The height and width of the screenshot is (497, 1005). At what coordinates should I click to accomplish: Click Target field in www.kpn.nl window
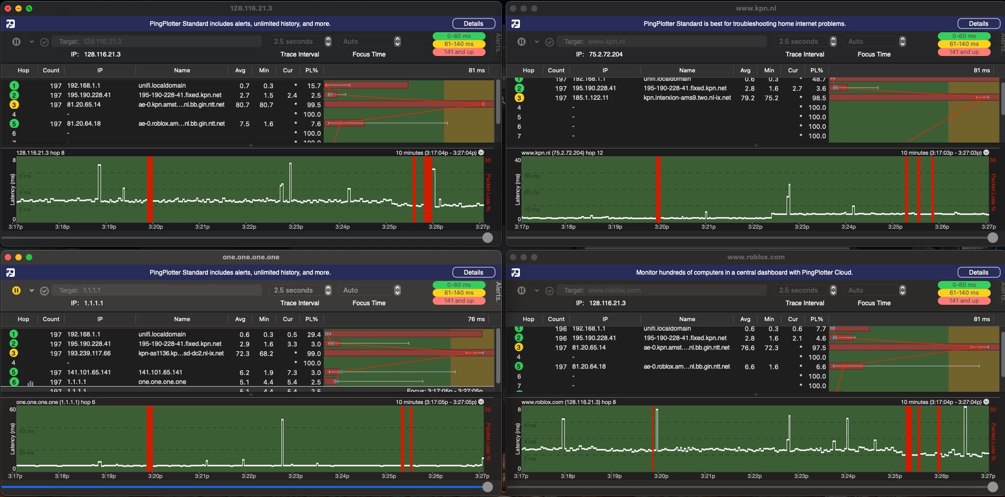pyautogui.click(x=662, y=42)
